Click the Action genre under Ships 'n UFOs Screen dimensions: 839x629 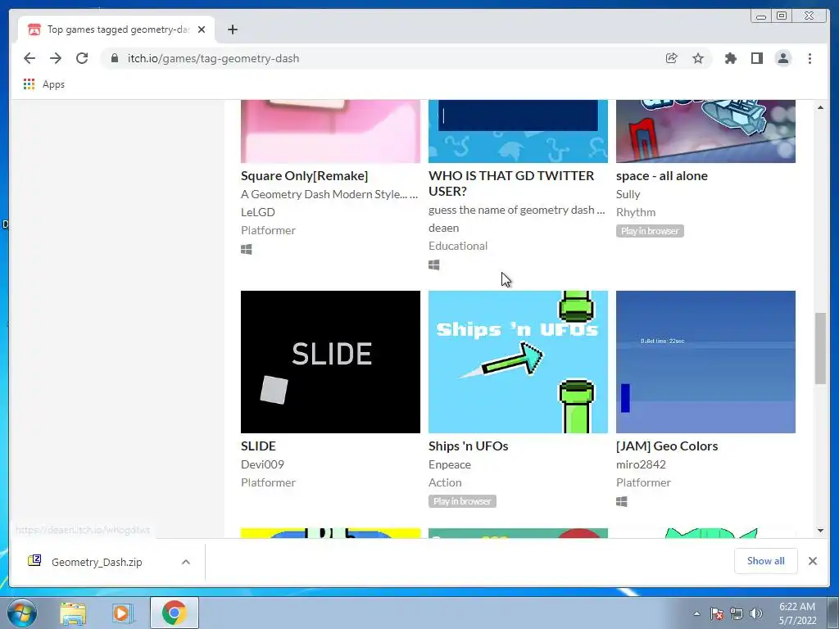coord(445,482)
